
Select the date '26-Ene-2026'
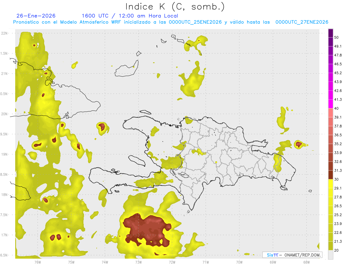coord(36,16)
